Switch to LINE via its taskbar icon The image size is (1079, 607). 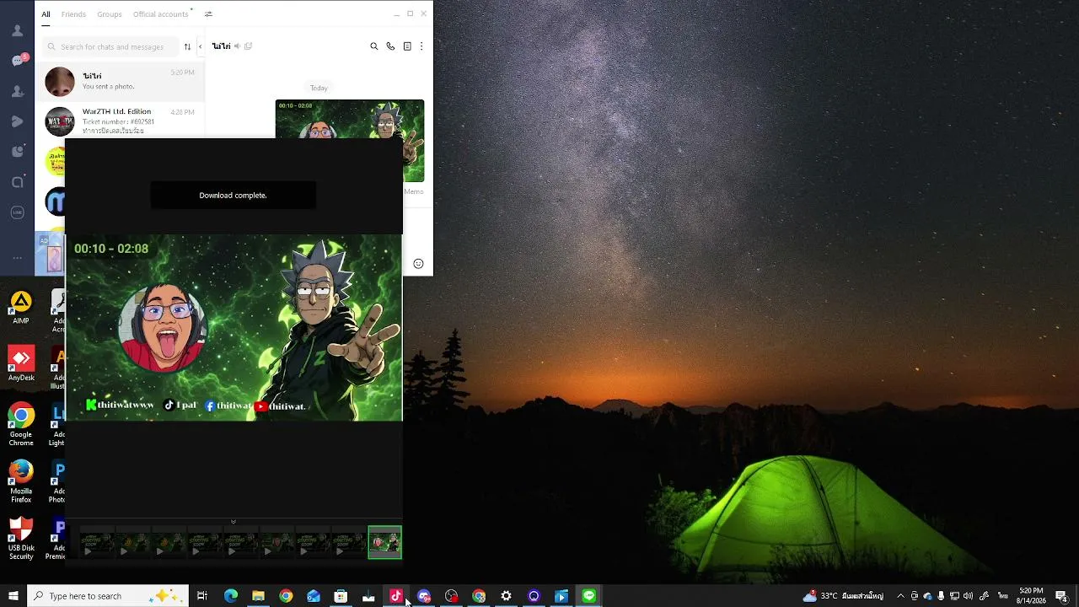(589, 596)
